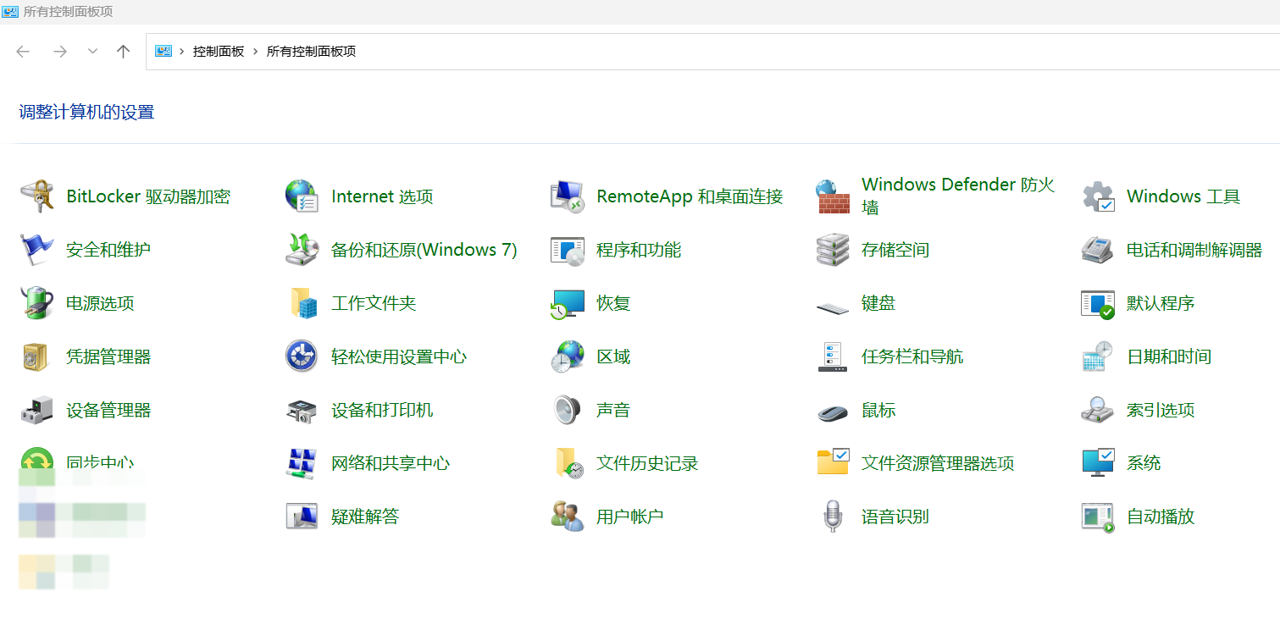
Task: Click the 电源选项 battery icon
Action: 36,303
